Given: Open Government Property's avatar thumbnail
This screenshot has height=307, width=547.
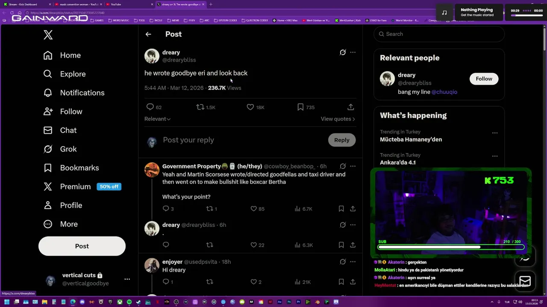Looking at the screenshot, I should pos(152,170).
